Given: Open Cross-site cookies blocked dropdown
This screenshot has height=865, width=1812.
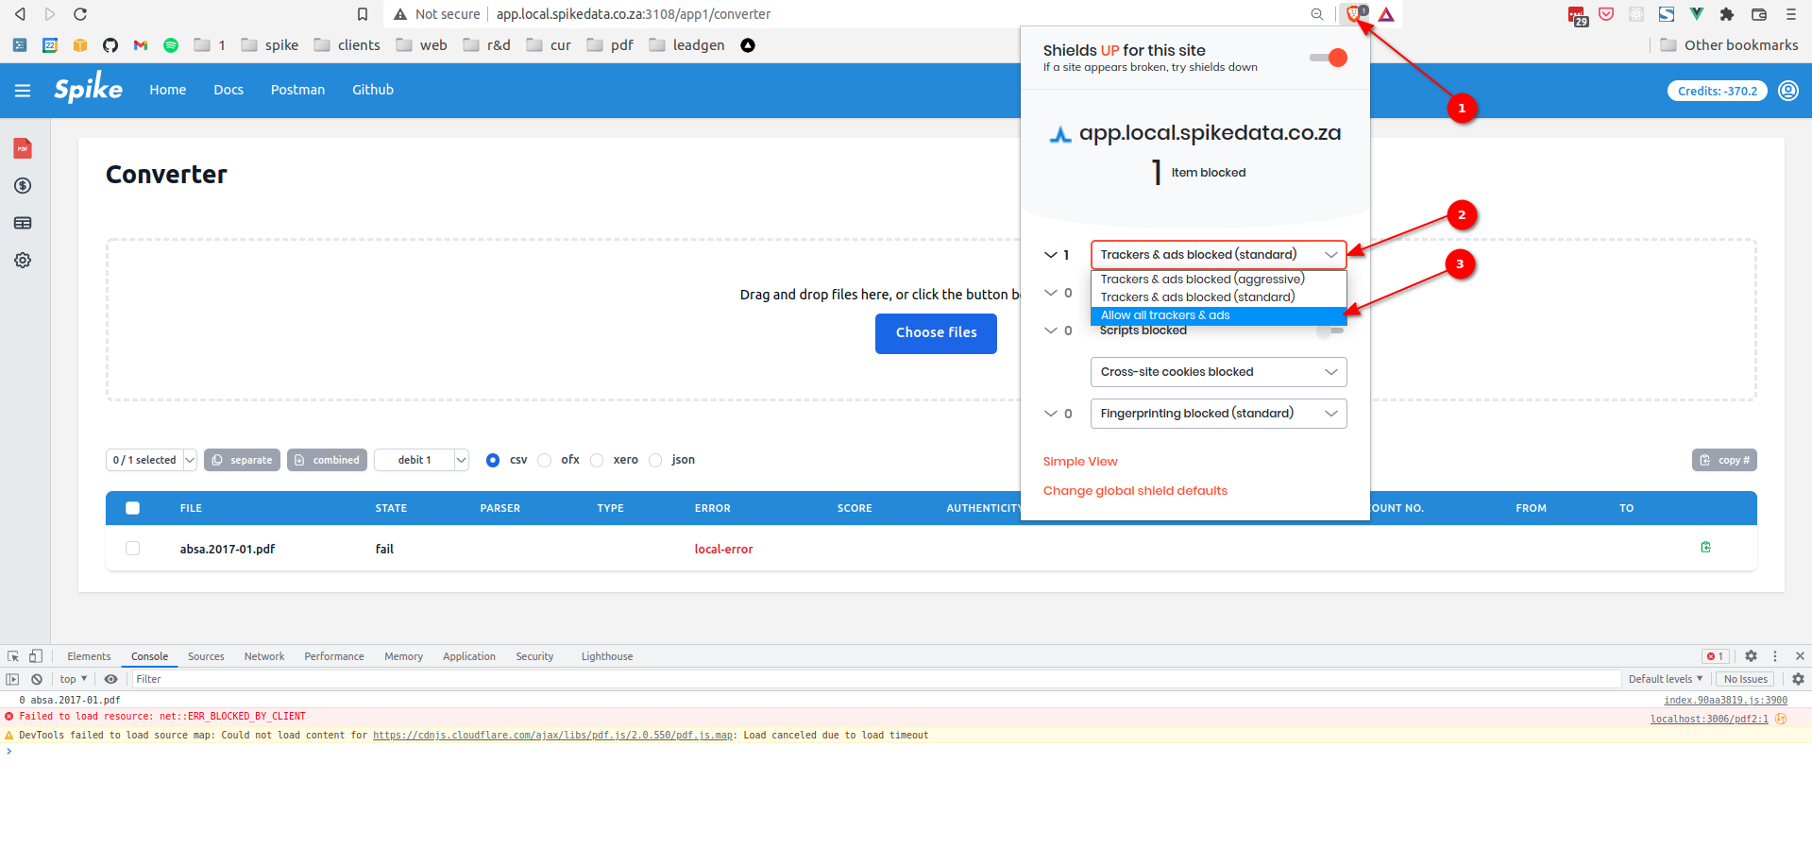Looking at the screenshot, I should pos(1218,372).
